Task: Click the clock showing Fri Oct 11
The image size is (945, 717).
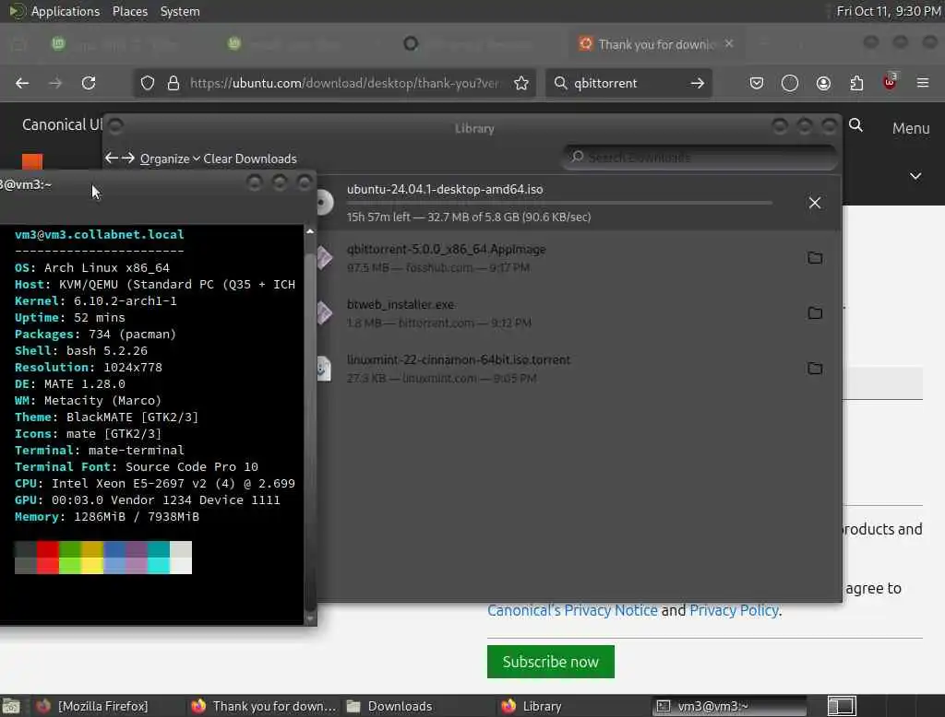Action: [x=889, y=11]
